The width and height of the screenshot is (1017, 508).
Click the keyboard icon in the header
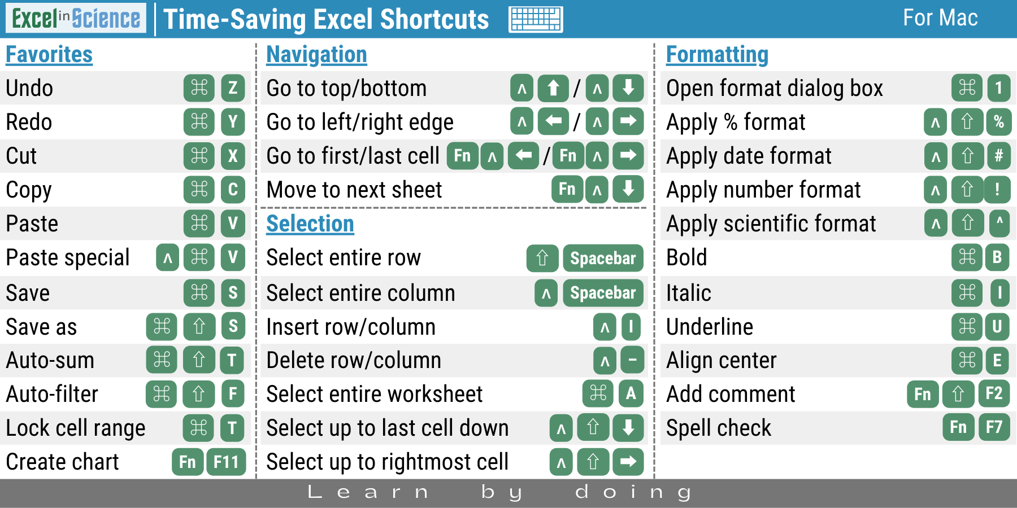tap(536, 19)
